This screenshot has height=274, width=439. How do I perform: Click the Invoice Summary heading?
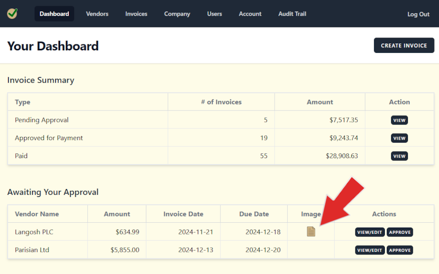pyautogui.click(x=40, y=80)
